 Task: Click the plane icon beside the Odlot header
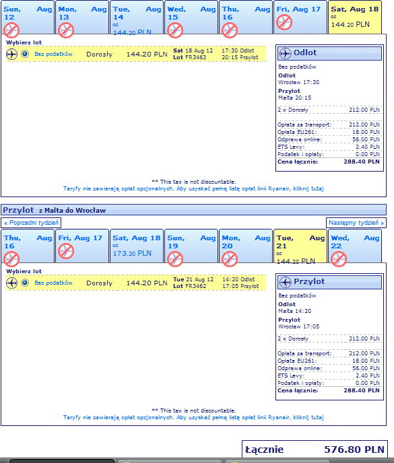[285, 53]
